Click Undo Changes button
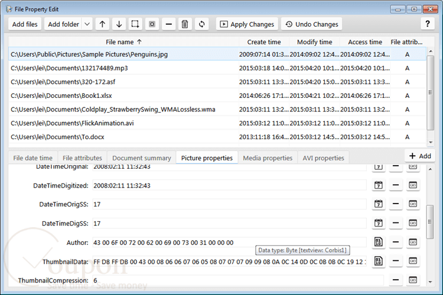The width and height of the screenshot is (443, 295). pyautogui.click(x=312, y=24)
